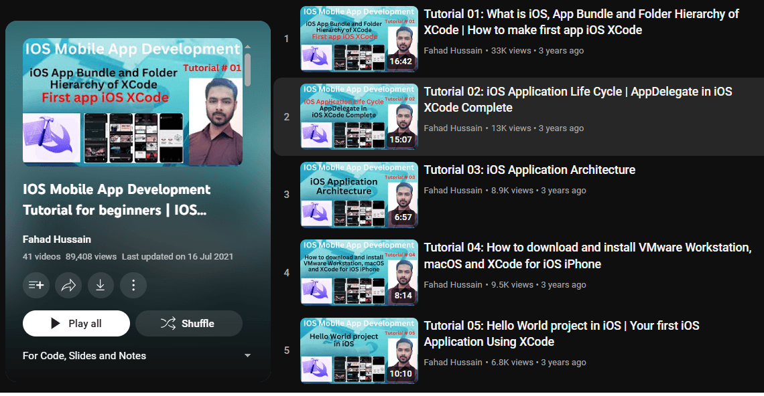Click the download playlist icon
The width and height of the screenshot is (764, 396).
coord(101,286)
